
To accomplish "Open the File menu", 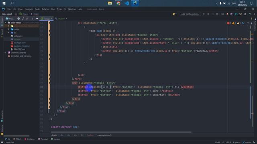I will pos(9,9).
